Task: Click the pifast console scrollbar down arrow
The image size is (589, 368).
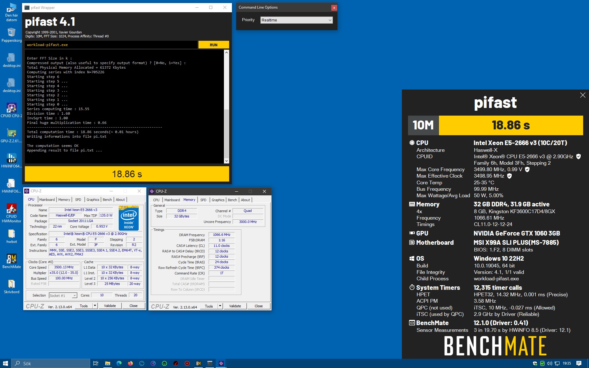Action: point(226,161)
